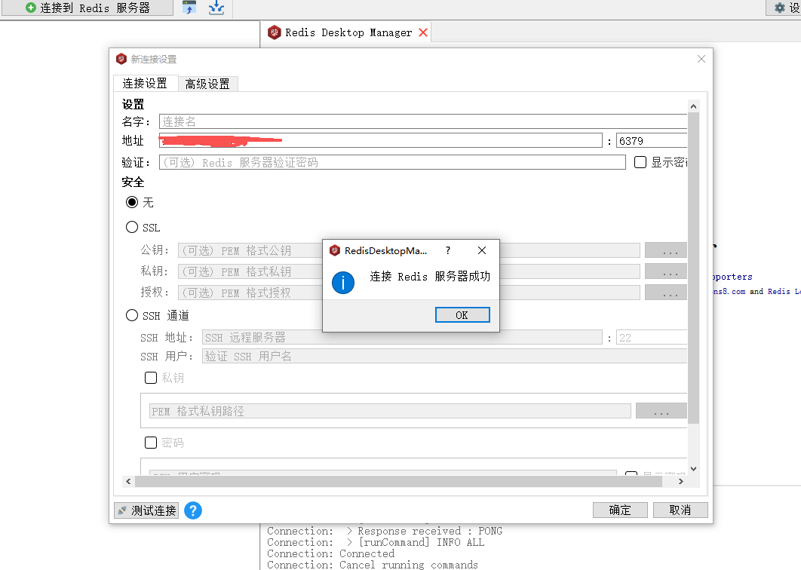Viewport: 801px width, 570px height.
Task: Click the 'porters' link in background window
Action: pyautogui.click(x=732, y=277)
